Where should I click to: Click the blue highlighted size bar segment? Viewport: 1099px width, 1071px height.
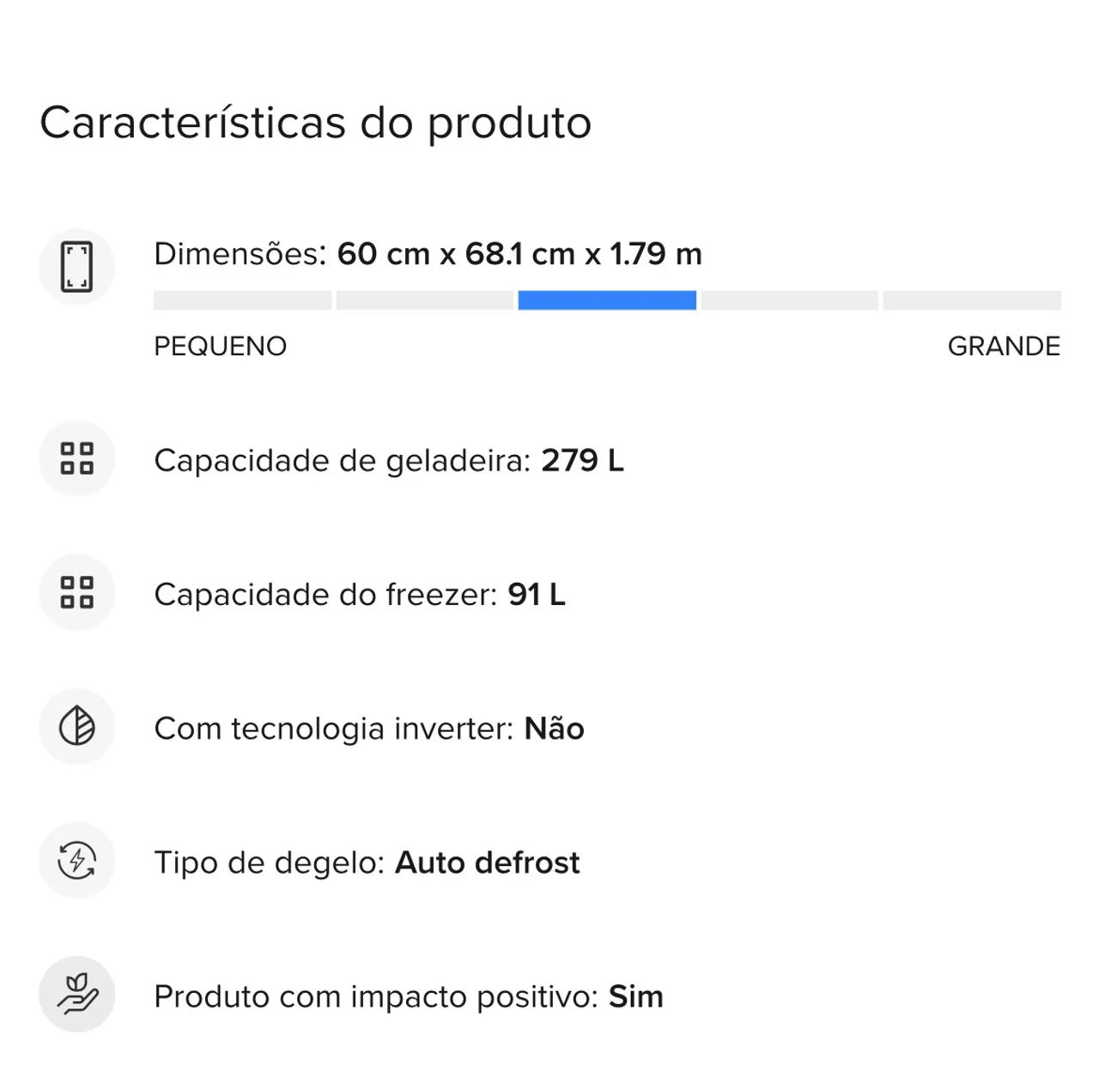tap(607, 300)
